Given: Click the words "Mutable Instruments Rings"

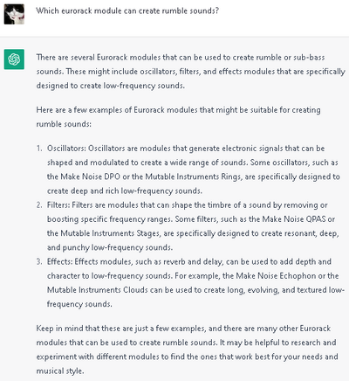Looking at the screenshot, I should pyautogui.click(x=194, y=177).
